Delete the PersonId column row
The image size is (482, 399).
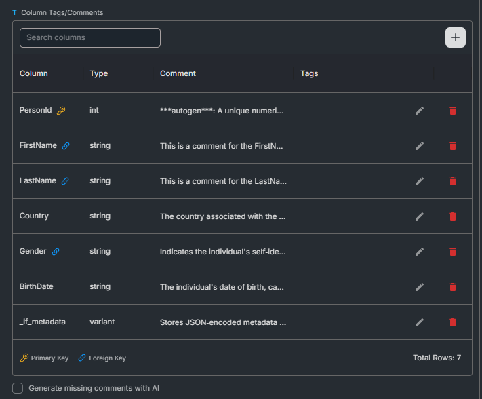[x=453, y=111]
